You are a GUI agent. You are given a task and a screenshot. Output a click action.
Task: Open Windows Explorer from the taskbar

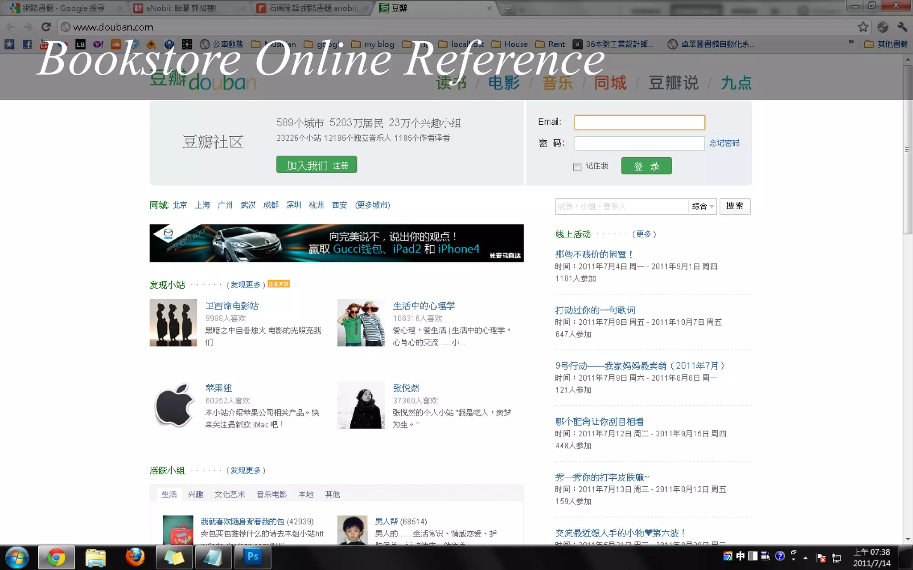[95, 558]
